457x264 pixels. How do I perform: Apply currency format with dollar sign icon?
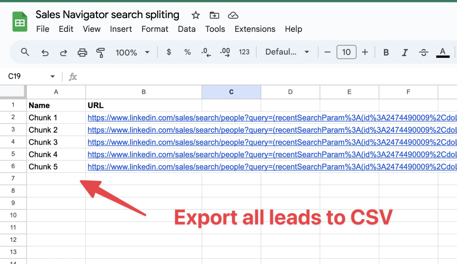(169, 52)
